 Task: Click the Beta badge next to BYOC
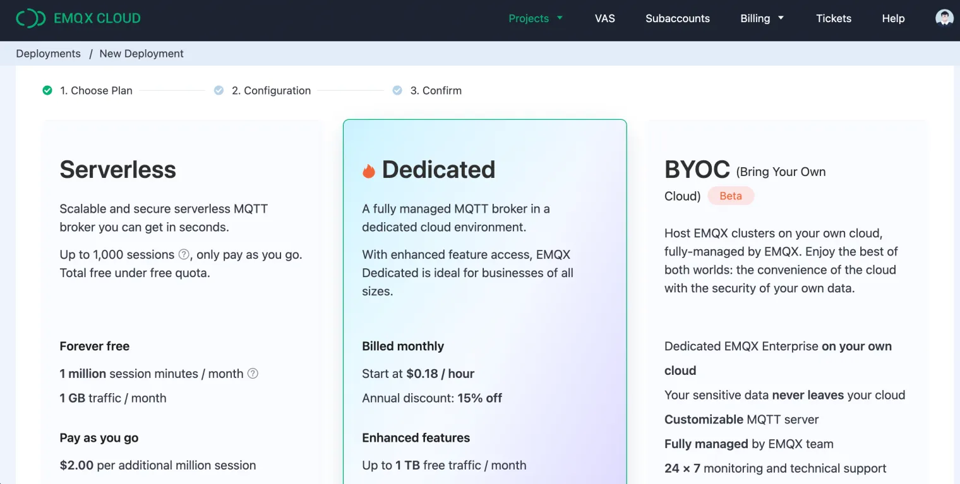731,196
